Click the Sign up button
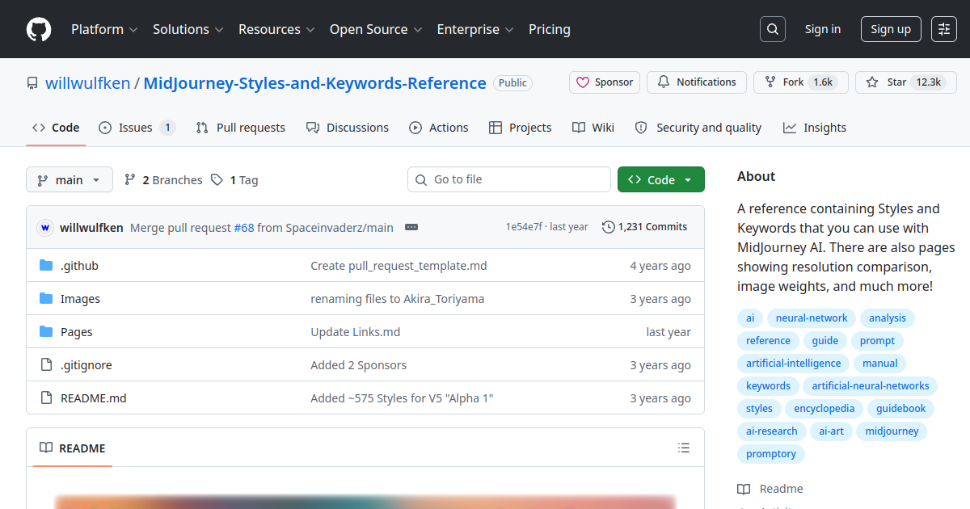The width and height of the screenshot is (970, 509). (891, 29)
